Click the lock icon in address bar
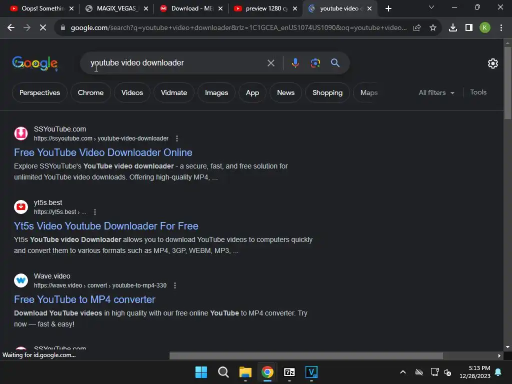 [63, 28]
